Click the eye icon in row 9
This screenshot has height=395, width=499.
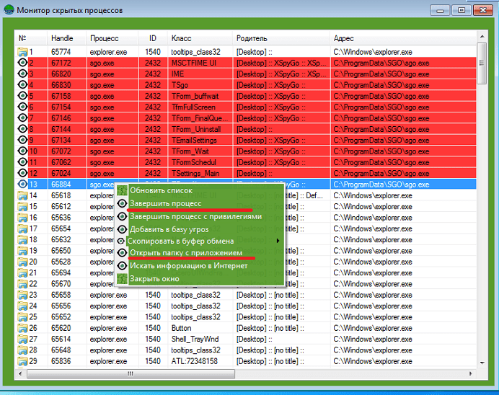[22, 140]
